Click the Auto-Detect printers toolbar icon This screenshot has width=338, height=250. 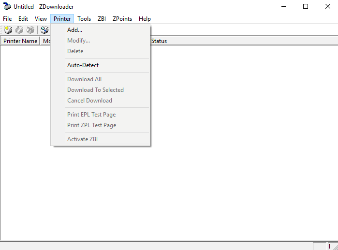click(x=44, y=30)
